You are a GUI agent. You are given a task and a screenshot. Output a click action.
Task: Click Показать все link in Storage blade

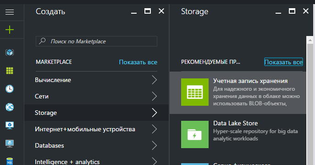[283, 62]
